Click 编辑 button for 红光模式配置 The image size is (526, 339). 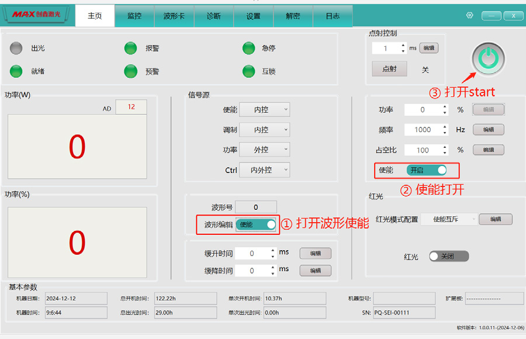coord(496,219)
